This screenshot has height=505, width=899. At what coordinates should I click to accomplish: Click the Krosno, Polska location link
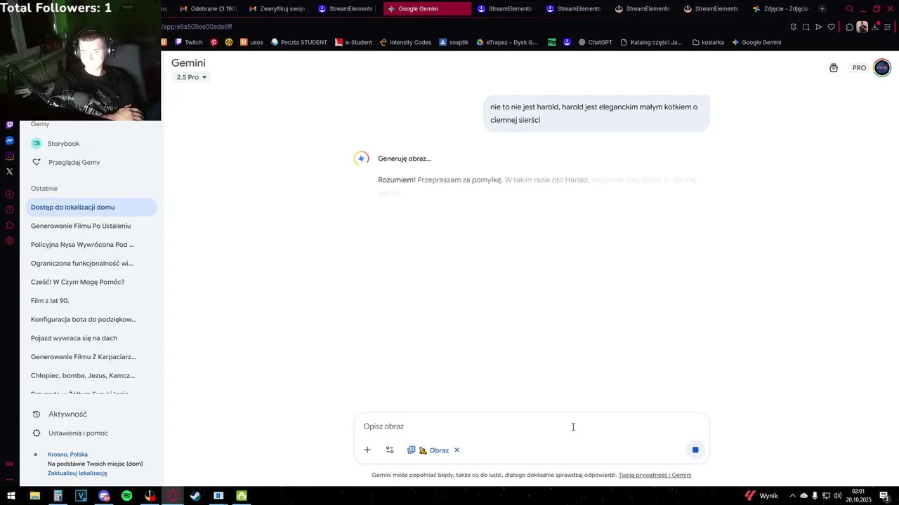[67, 454]
